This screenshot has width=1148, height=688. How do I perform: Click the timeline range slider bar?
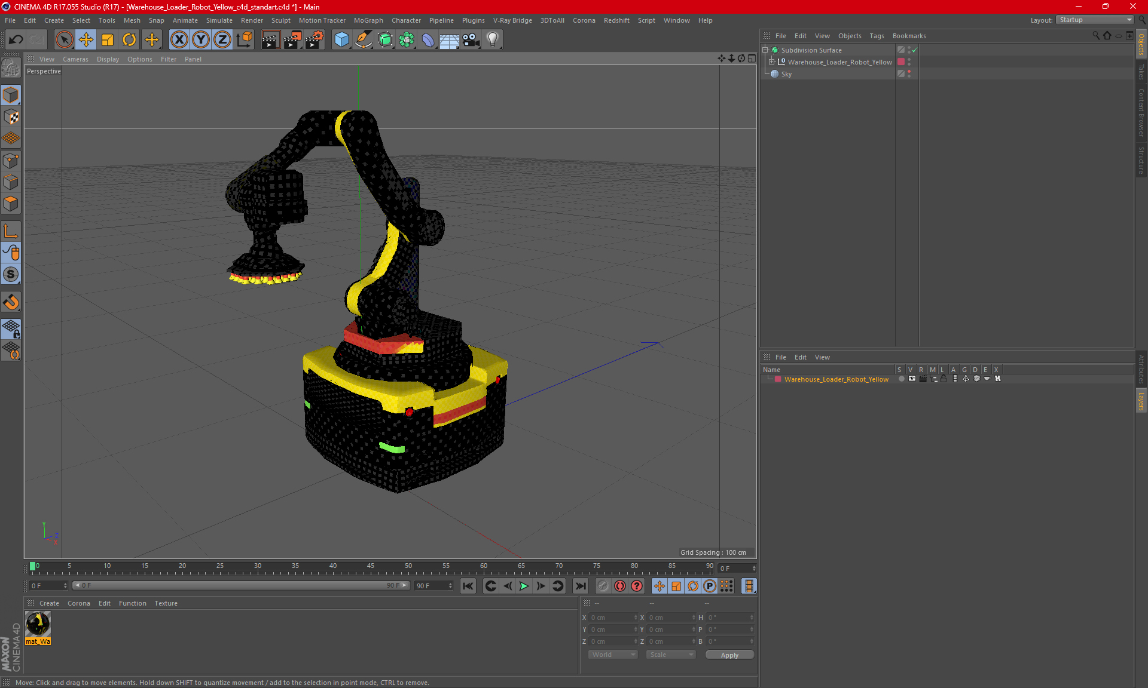(x=242, y=585)
